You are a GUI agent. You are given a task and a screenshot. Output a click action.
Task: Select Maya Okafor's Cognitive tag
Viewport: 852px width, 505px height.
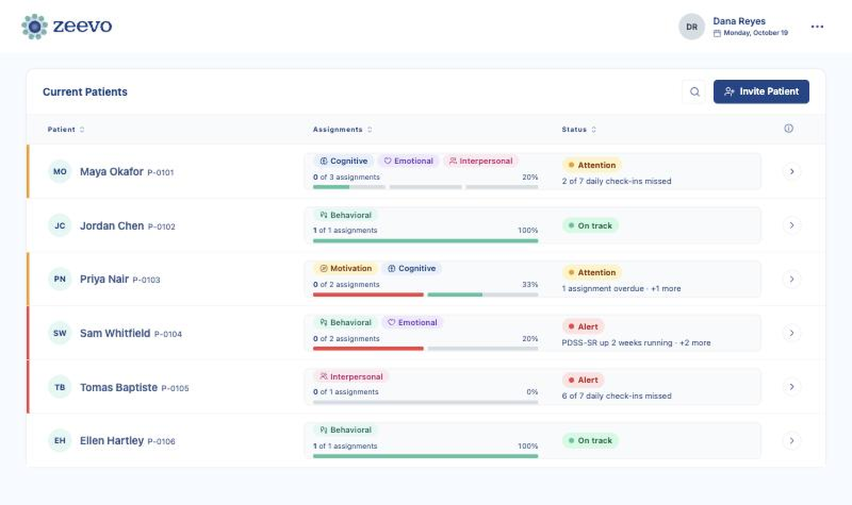[x=343, y=161]
